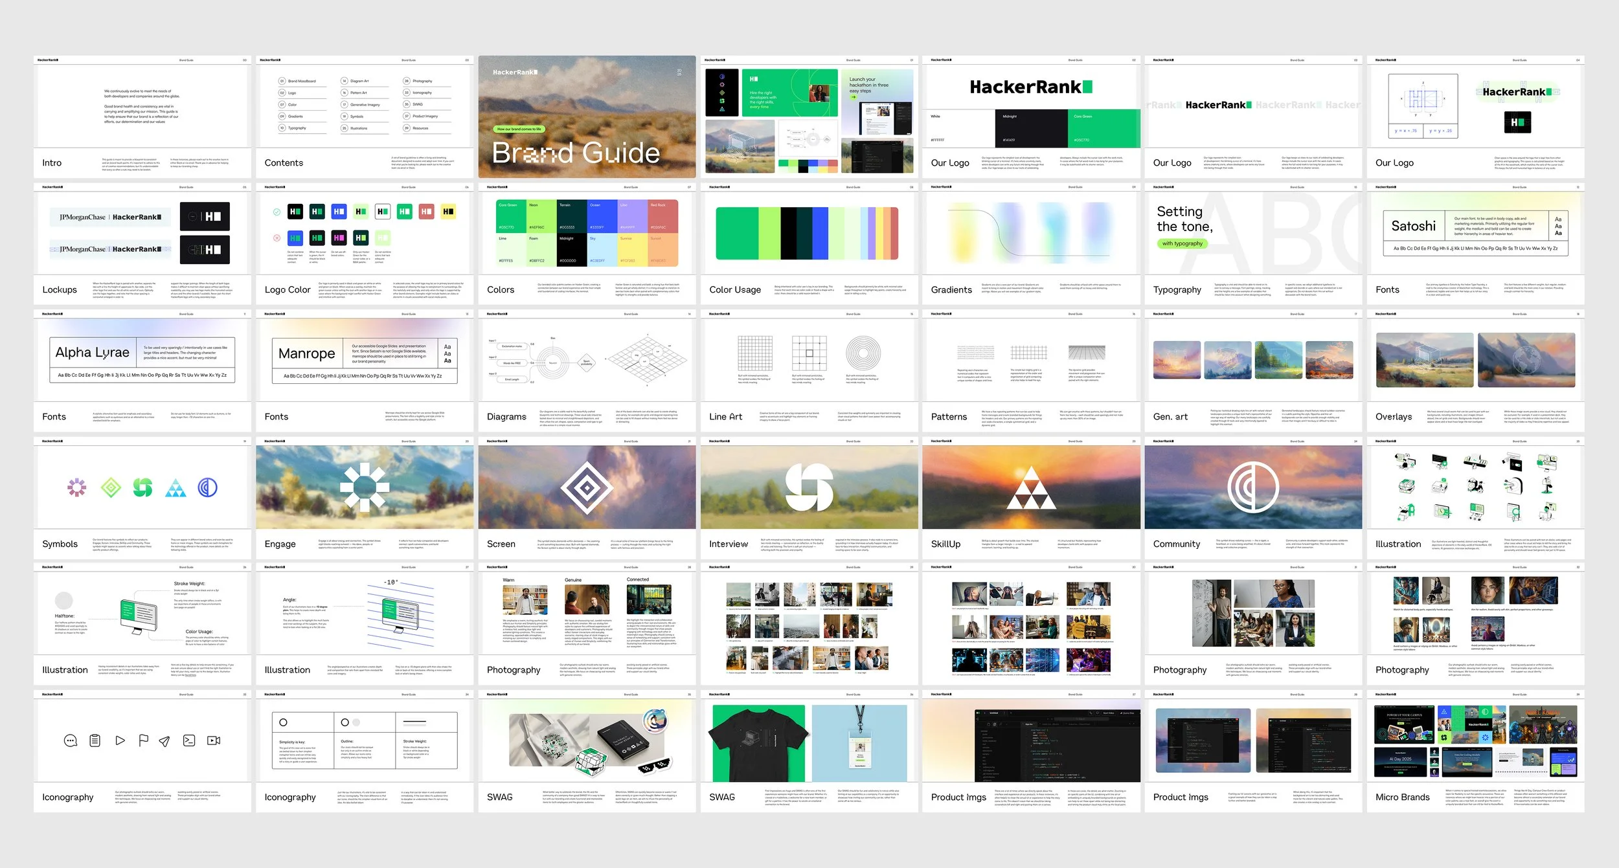The width and height of the screenshot is (1619, 868).
Task: Click "Brand Moodboard" in the Contents list
Action: (302, 82)
